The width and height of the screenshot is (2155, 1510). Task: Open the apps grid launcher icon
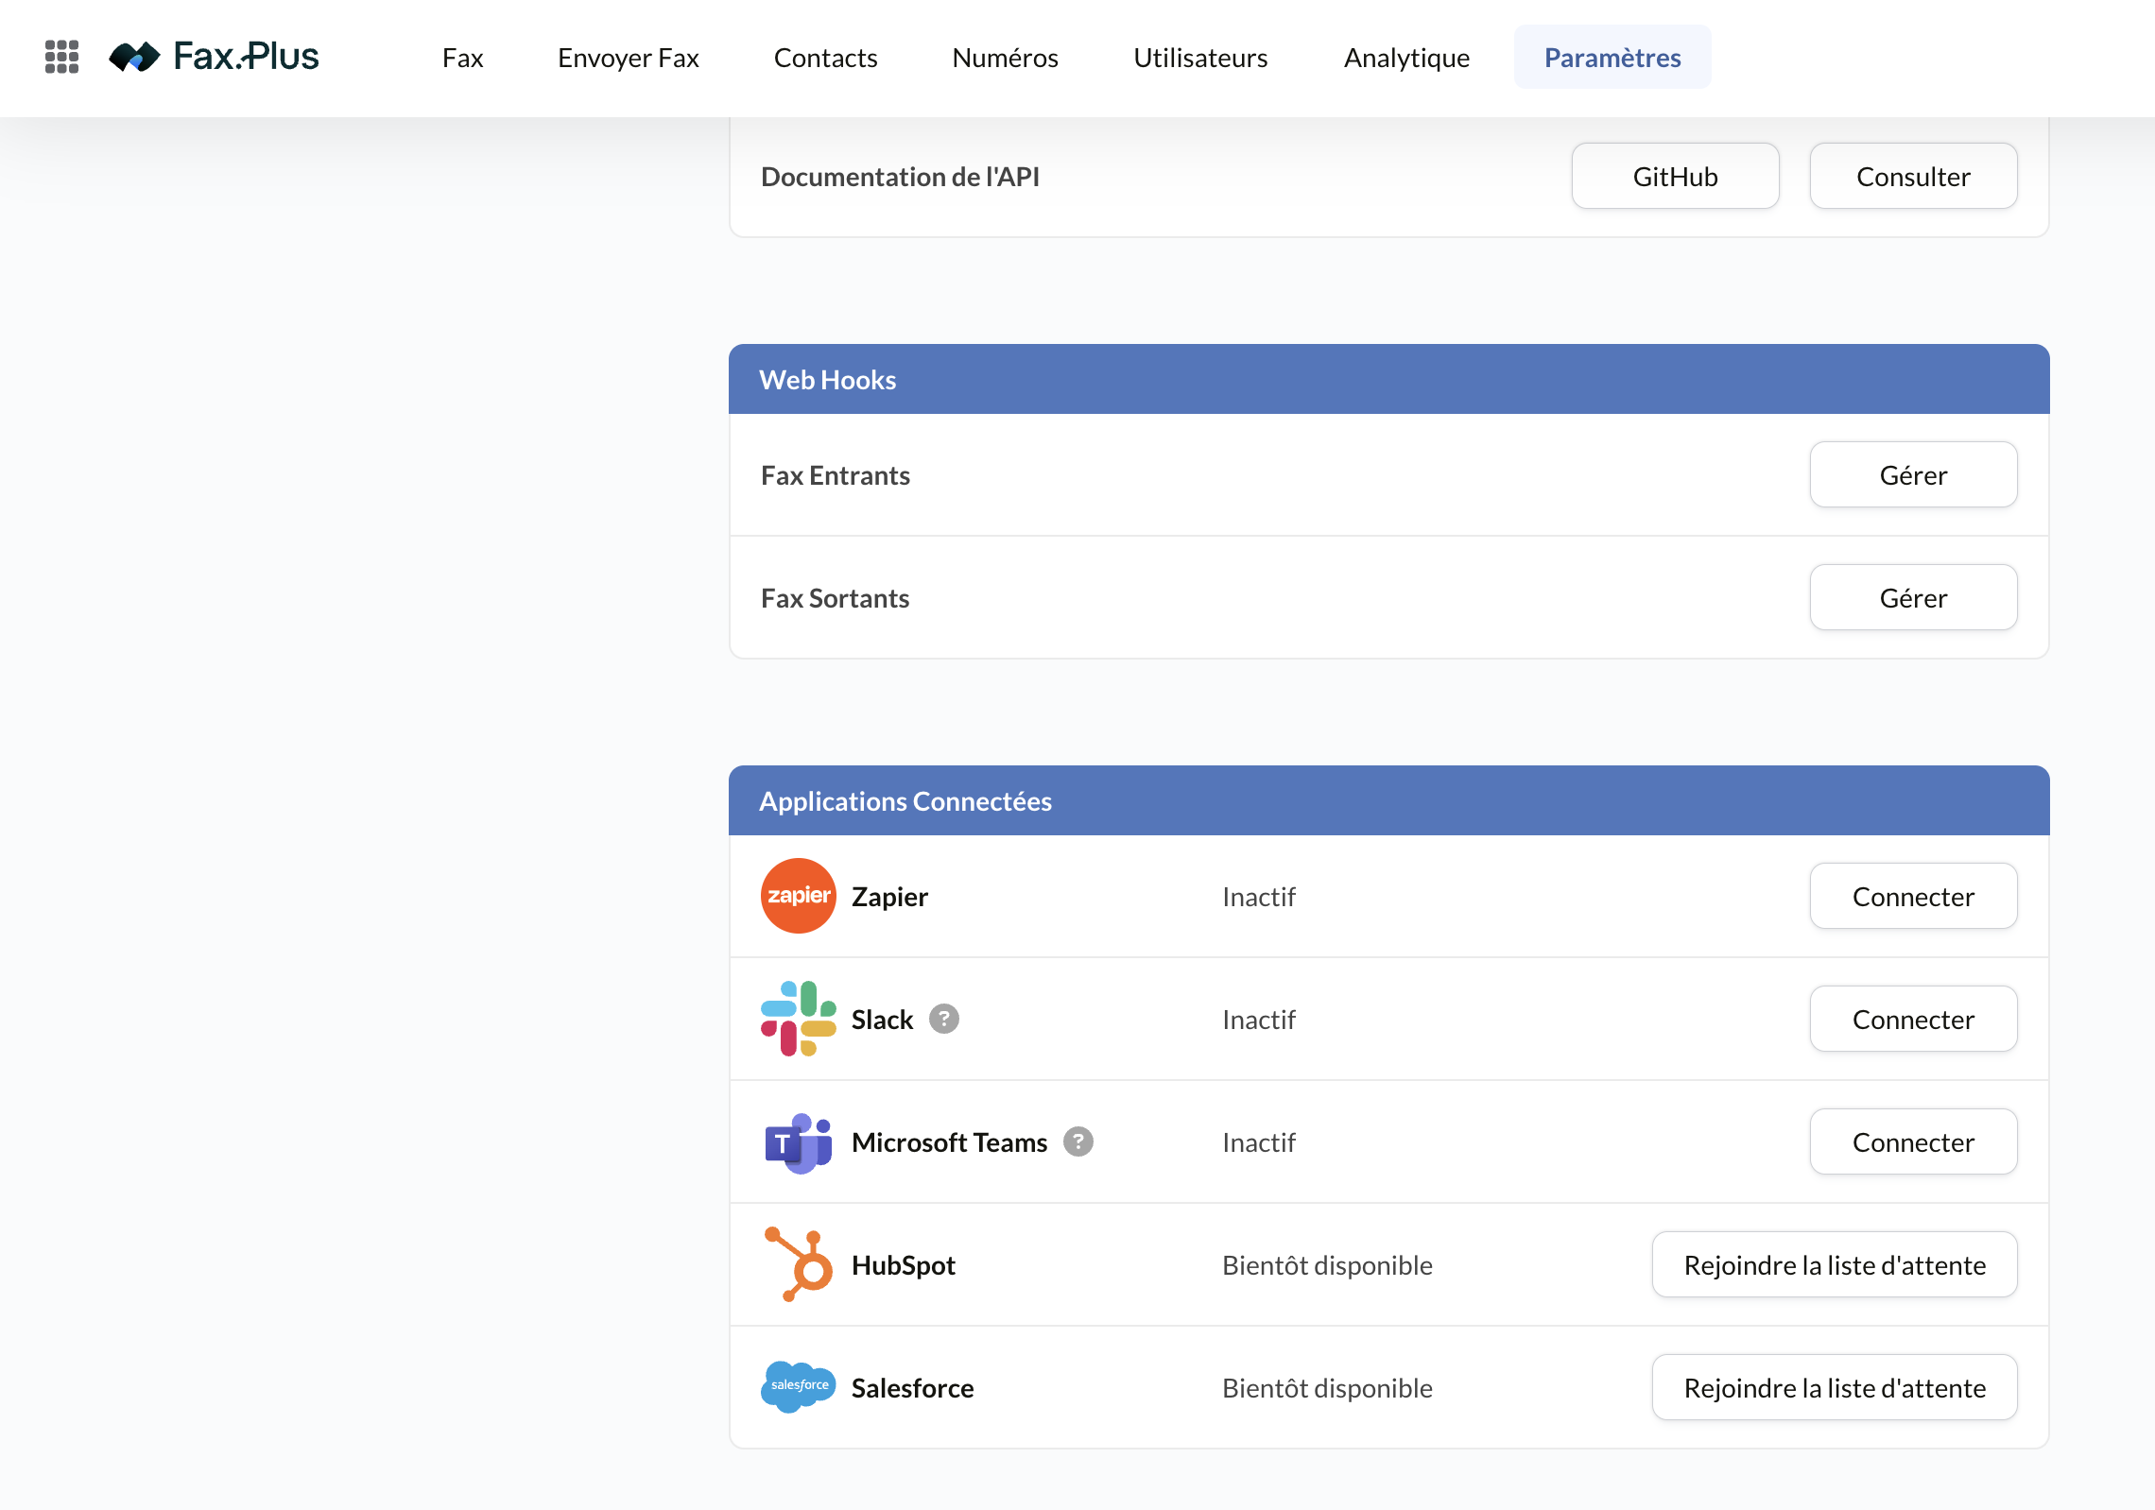(x=61, y=57)
